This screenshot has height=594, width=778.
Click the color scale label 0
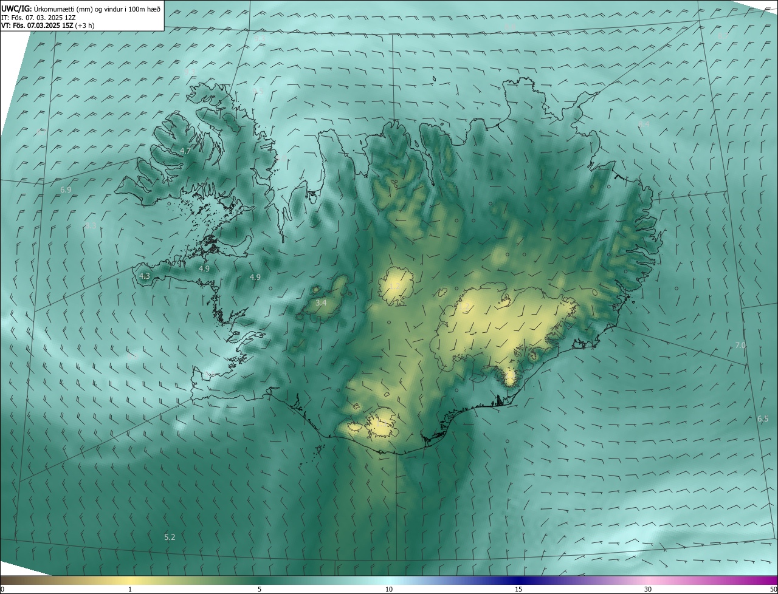point(2,590)
